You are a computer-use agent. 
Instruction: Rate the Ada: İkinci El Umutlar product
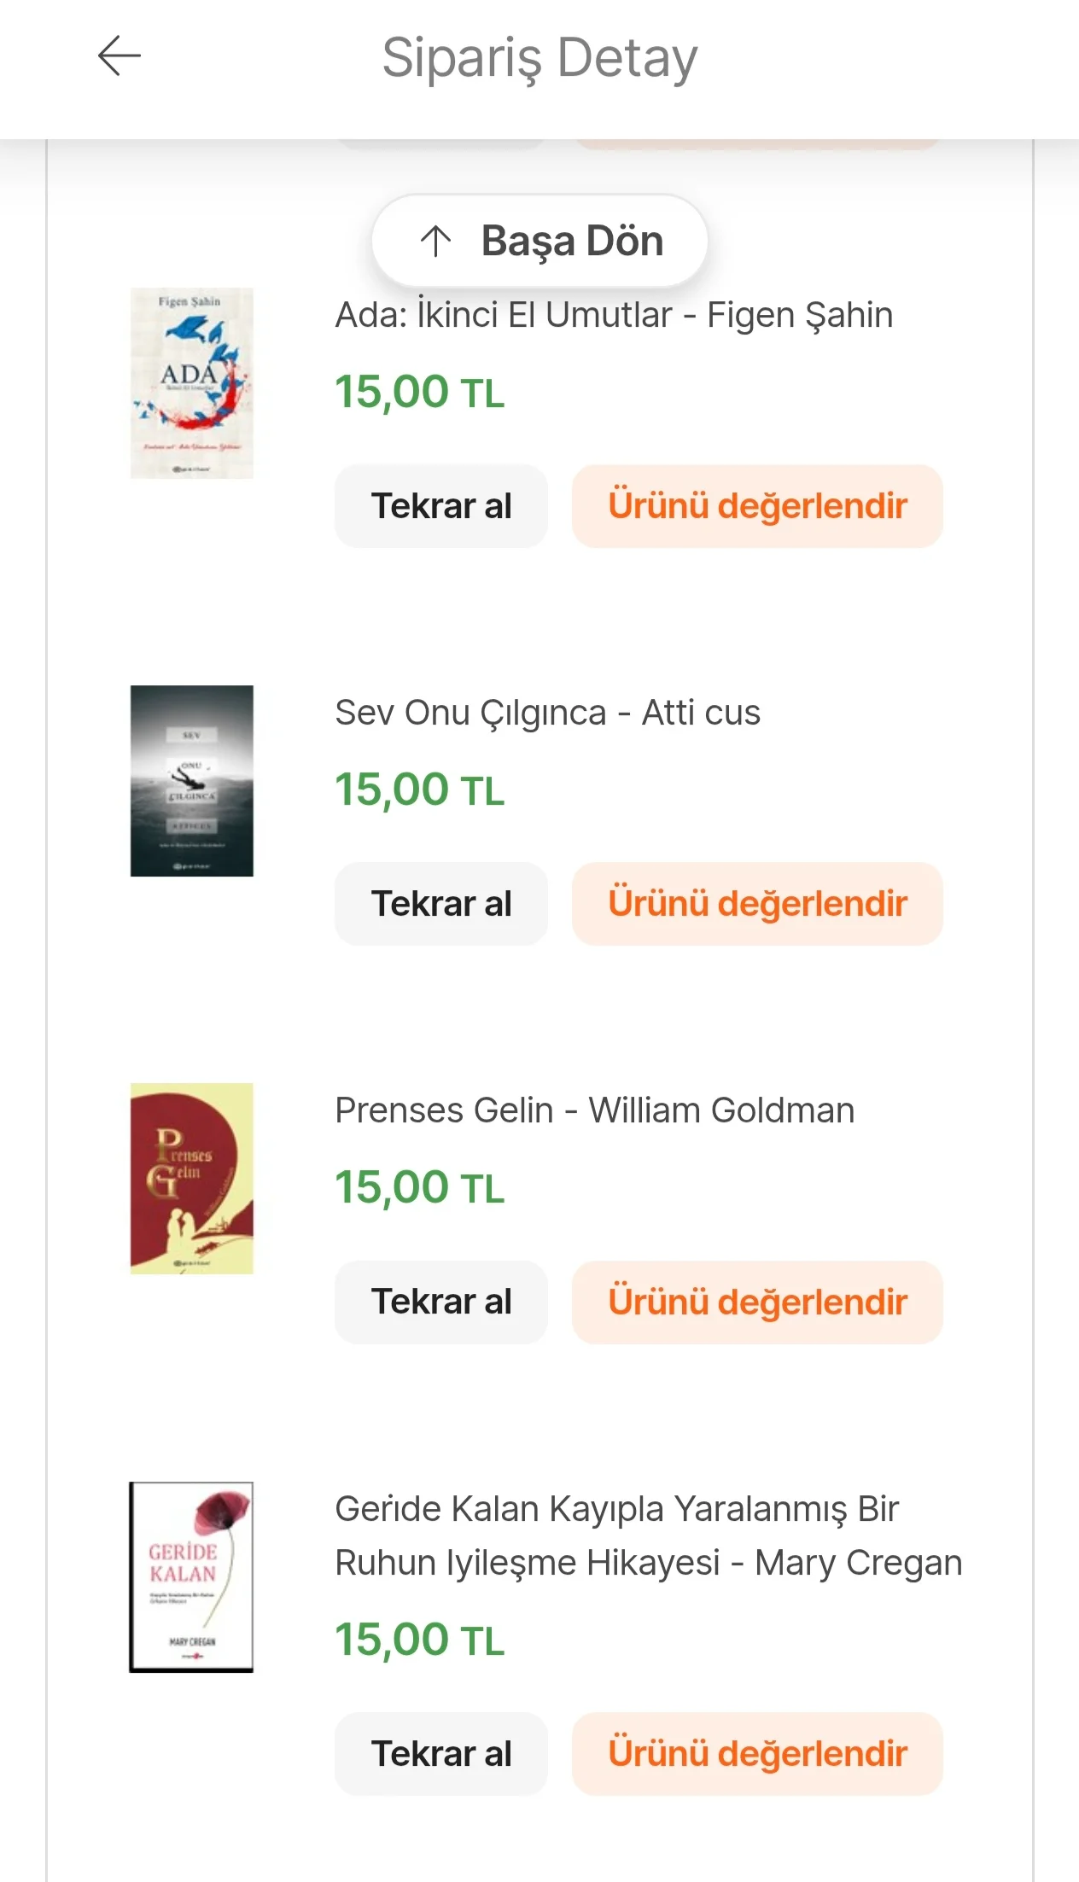[757, 506]
